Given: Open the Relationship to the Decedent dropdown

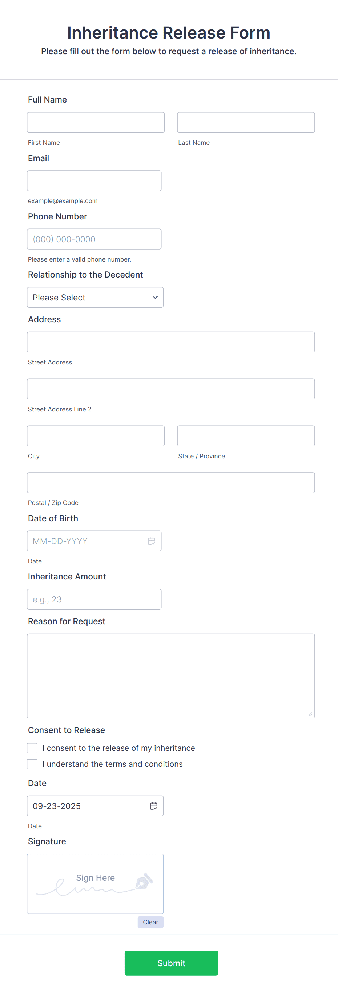Looking at the screenshot, I should click(x=95, y=297).
